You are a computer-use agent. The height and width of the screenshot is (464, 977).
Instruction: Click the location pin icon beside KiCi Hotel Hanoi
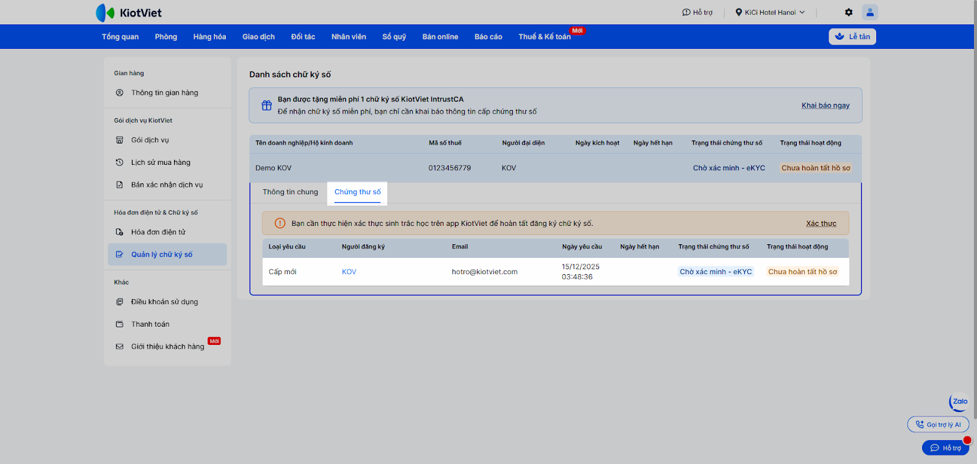click(739, 12)
